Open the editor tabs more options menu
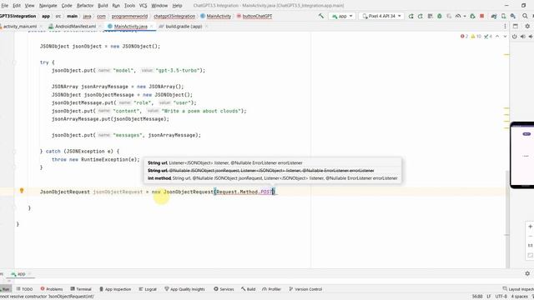The height and width of the screenshot is (300, 534). [x=505, y=26]
